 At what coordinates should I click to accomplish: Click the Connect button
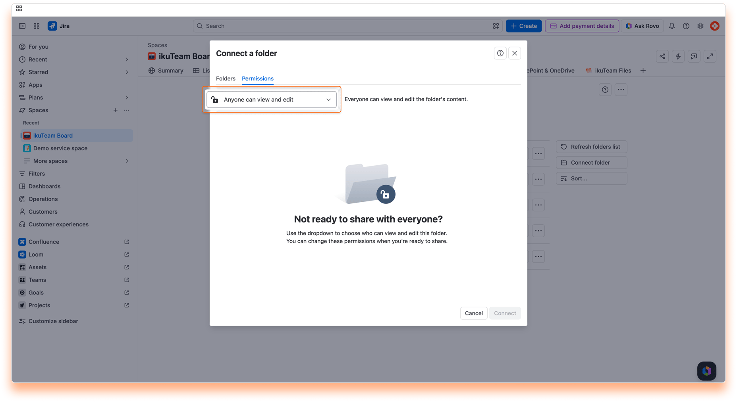tap(505, 313)
